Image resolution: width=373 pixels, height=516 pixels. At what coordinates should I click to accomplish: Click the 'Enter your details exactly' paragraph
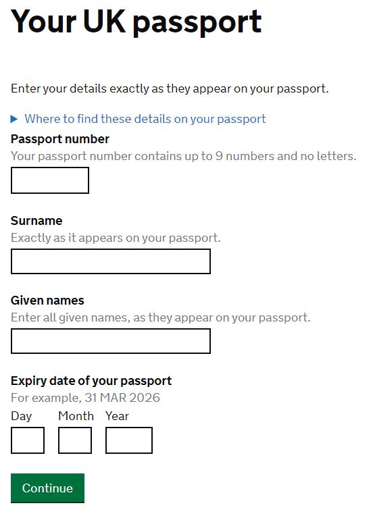coord(170,88)
